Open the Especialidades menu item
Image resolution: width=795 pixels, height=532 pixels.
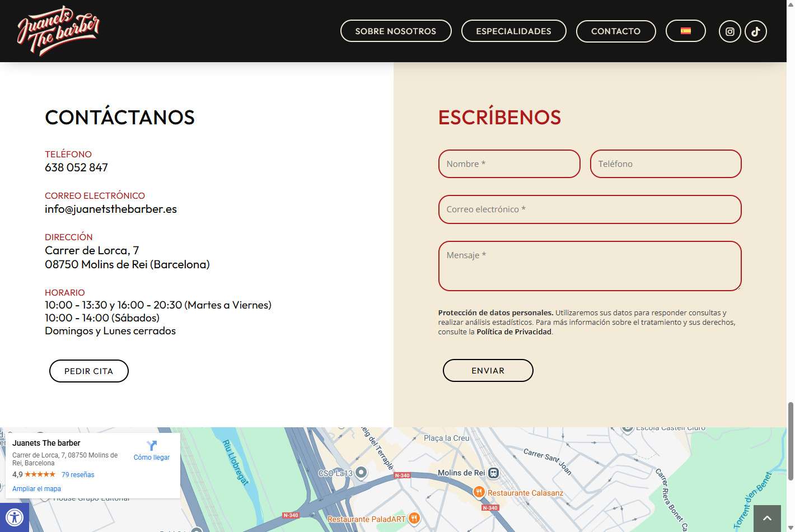click(x=513, y=31)
